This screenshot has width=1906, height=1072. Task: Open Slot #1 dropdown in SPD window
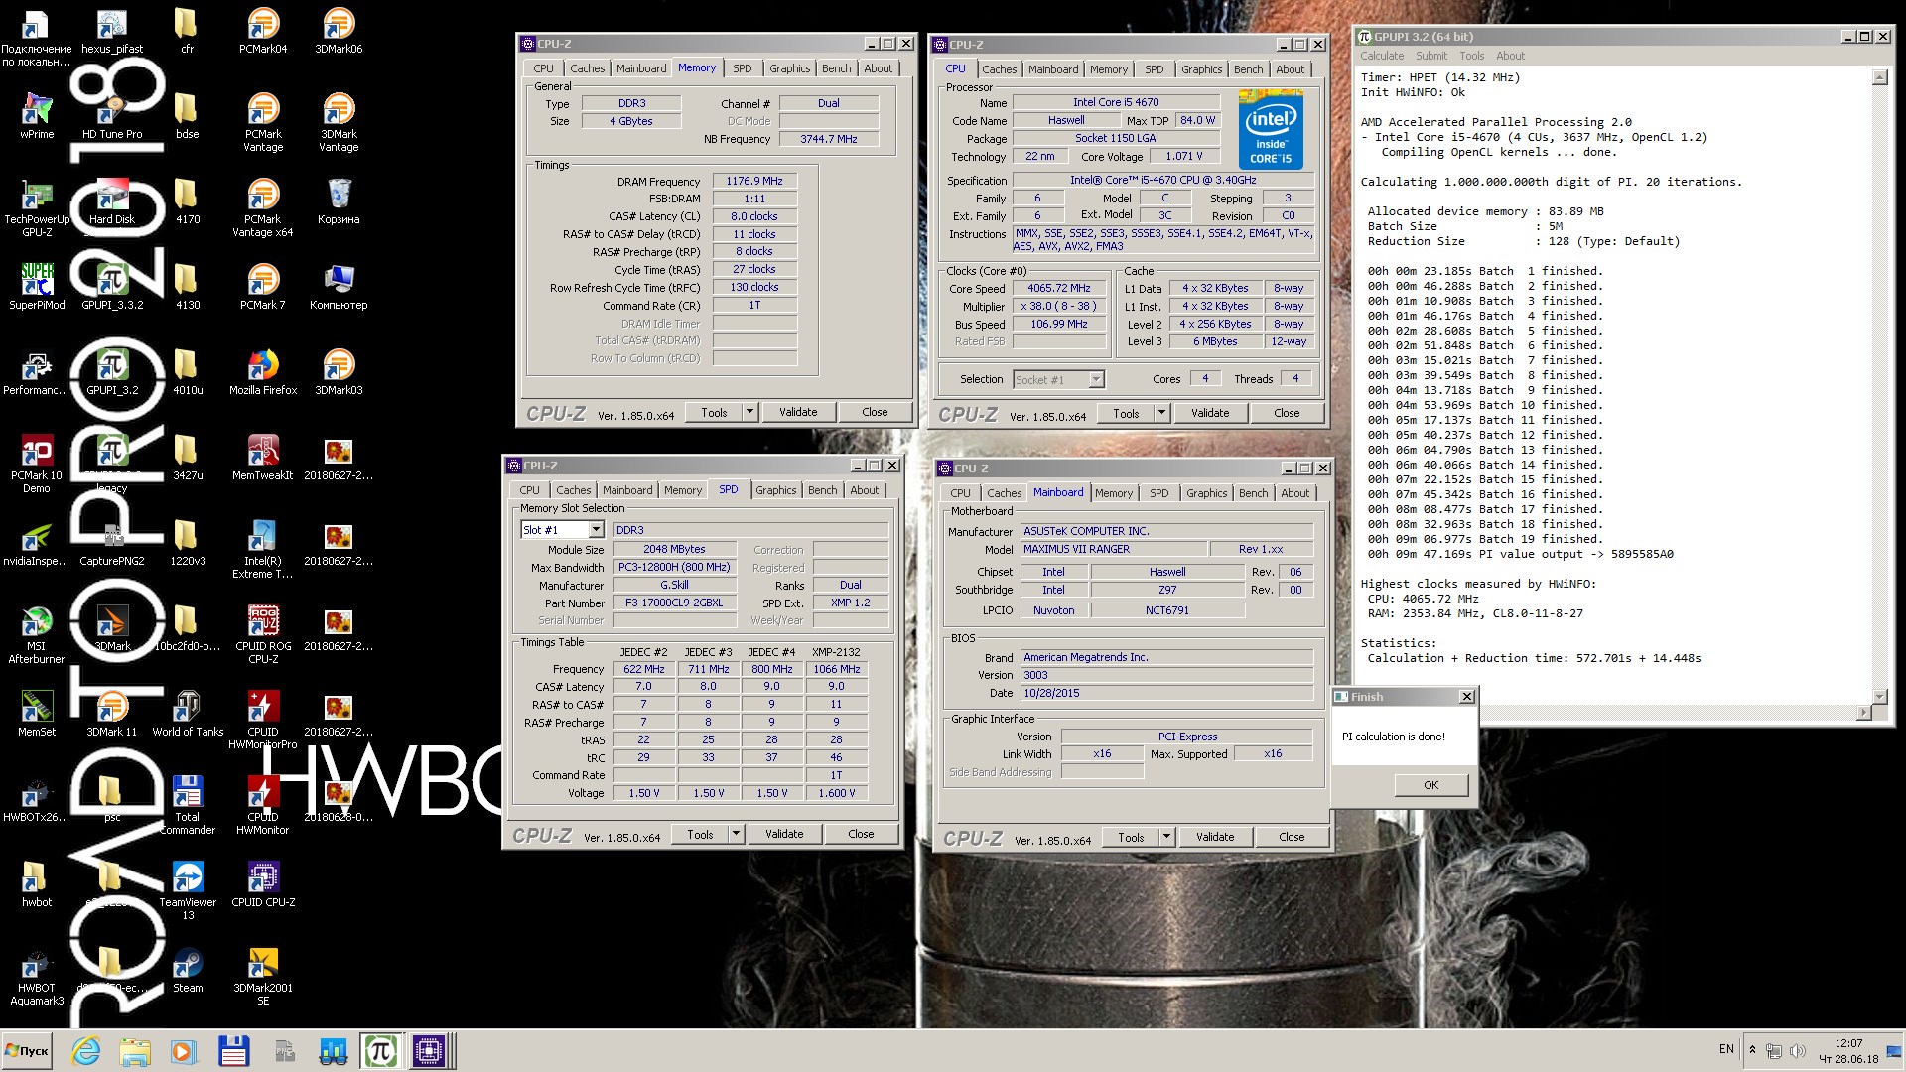(596, 530)
